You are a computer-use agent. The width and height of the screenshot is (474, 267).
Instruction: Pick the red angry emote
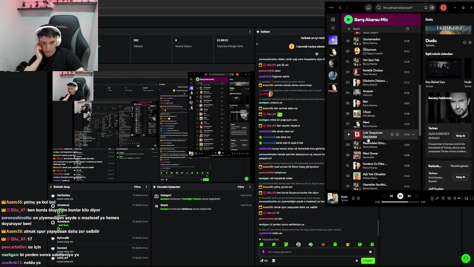323,244
